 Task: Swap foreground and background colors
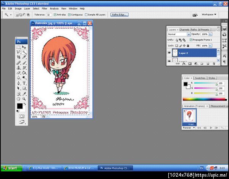click(x=25, y=104)
